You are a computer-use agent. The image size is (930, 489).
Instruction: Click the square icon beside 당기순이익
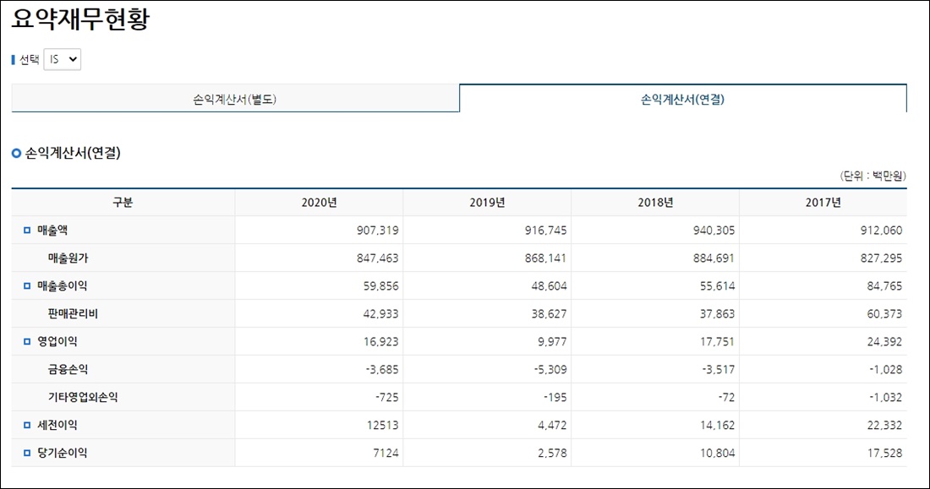click(x=27, y=453)
